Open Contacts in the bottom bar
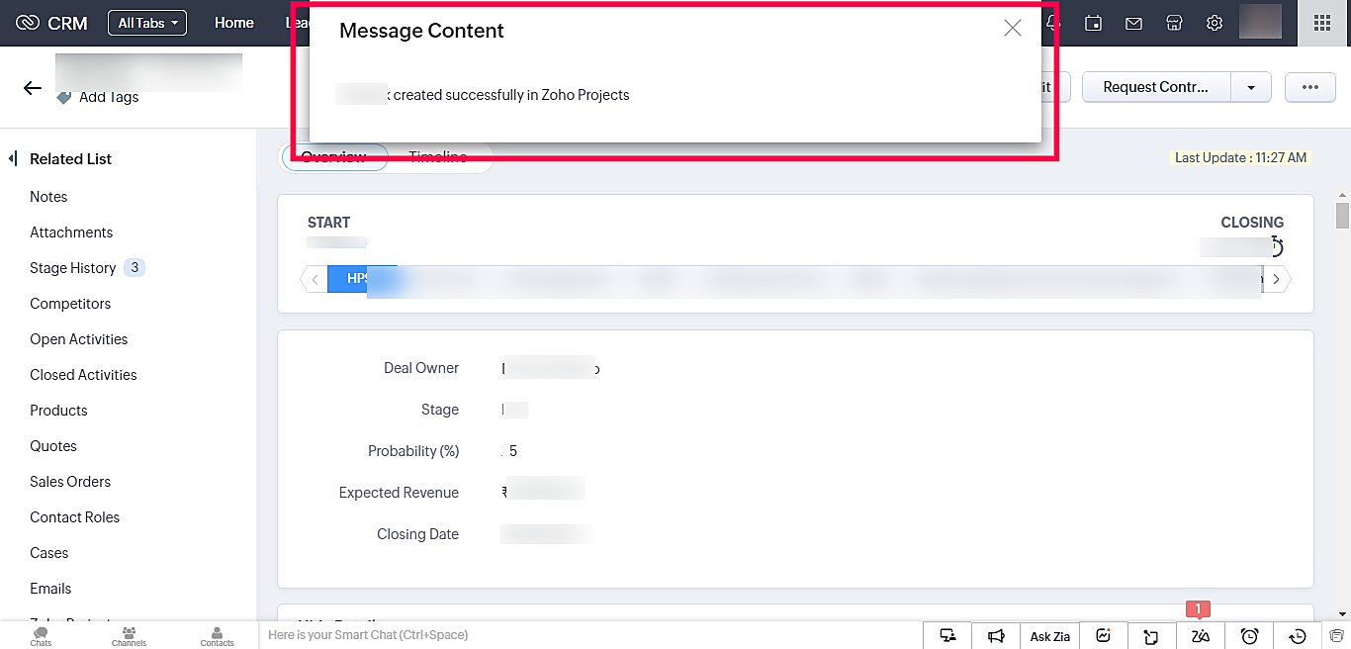1351x649 pixels. pyautogui.click(x=218, y=636)
